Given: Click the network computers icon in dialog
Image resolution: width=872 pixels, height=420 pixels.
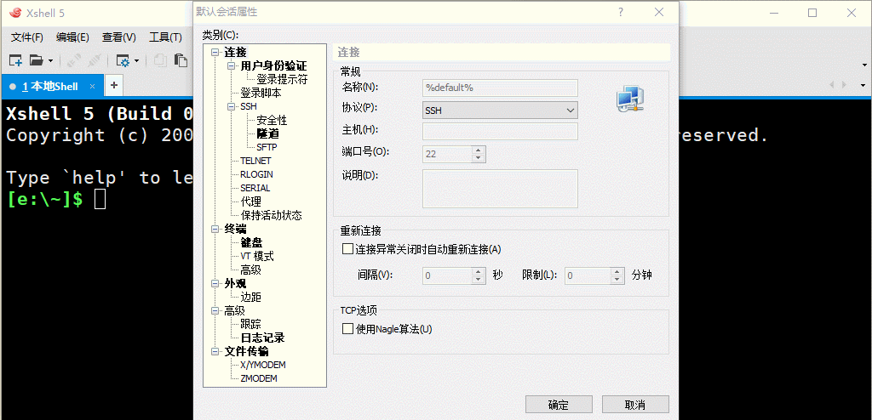Looking at the screenshot, I should pyautogui.click(x=630, y=99).
